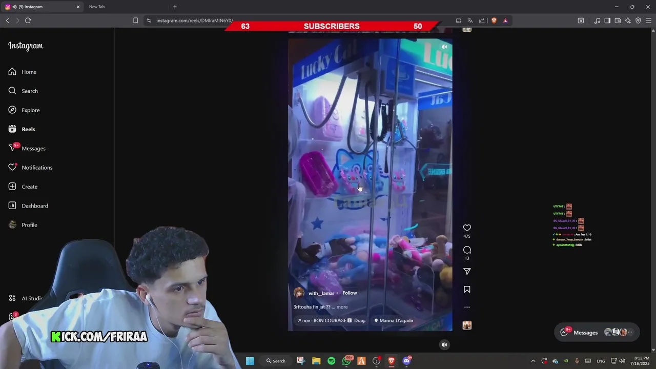Screen dimensions: 656x369
Task: Go back in browser history
Action: (7, 20)
